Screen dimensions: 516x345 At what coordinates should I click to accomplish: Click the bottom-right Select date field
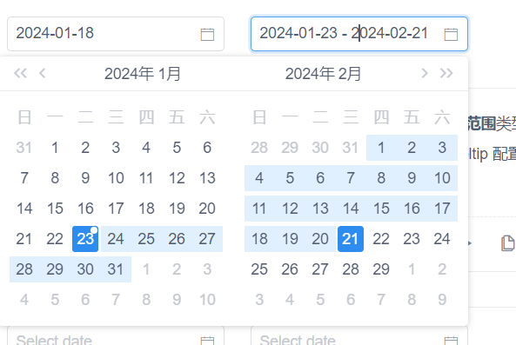[x=359, y=335]
